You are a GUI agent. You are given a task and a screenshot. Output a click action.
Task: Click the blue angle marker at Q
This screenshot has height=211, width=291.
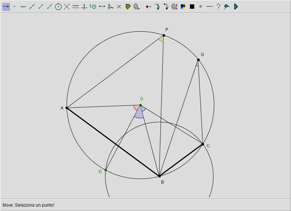[x=198, y=64]
